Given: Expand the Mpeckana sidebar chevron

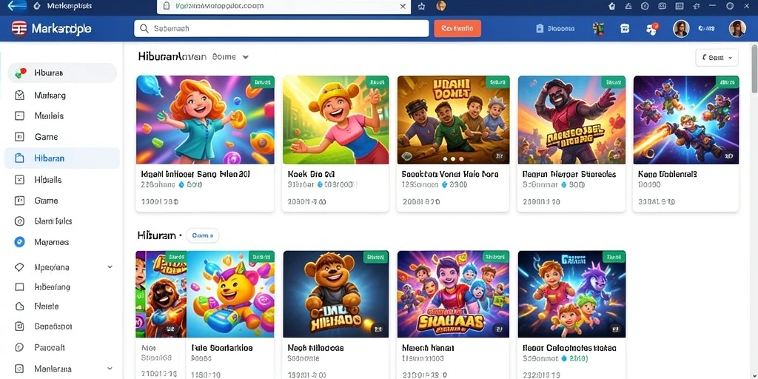Looking at the screenshot, I should point(110,266).
